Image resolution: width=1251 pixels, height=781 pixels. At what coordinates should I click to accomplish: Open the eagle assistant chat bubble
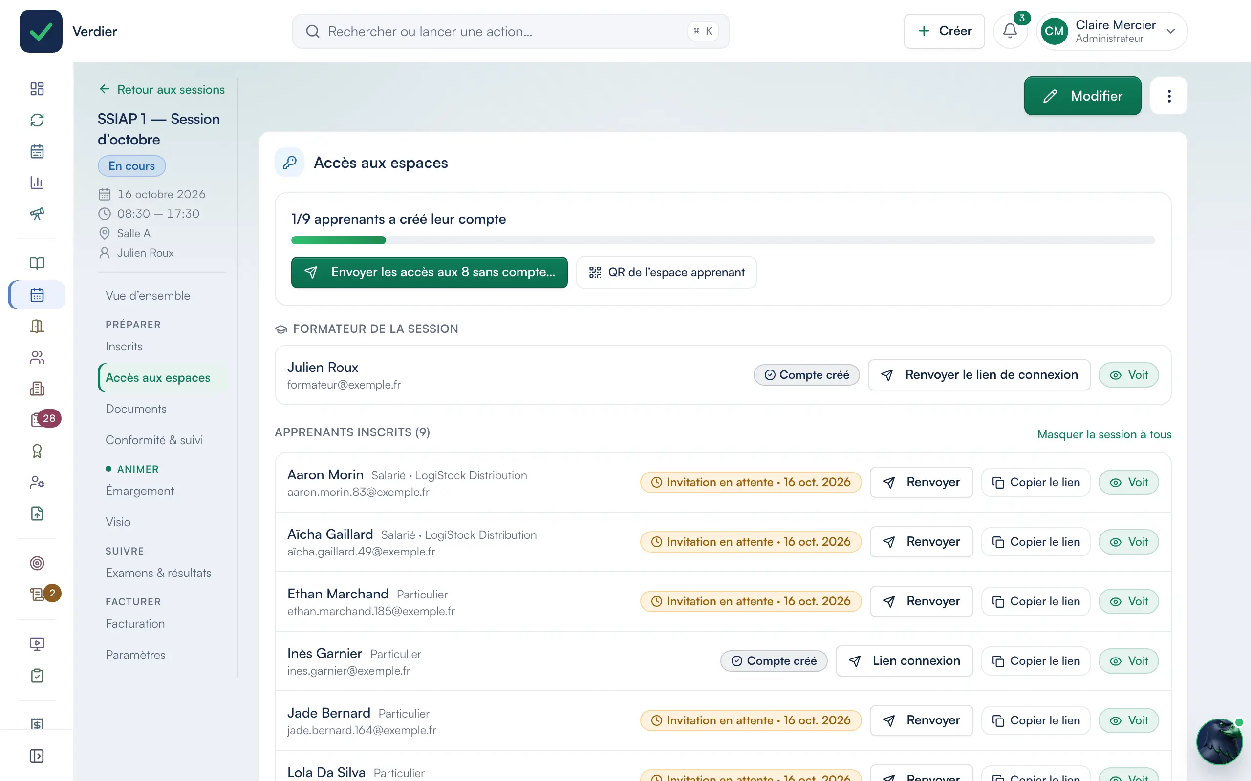pyautogui.click(x=1219, y=741)
